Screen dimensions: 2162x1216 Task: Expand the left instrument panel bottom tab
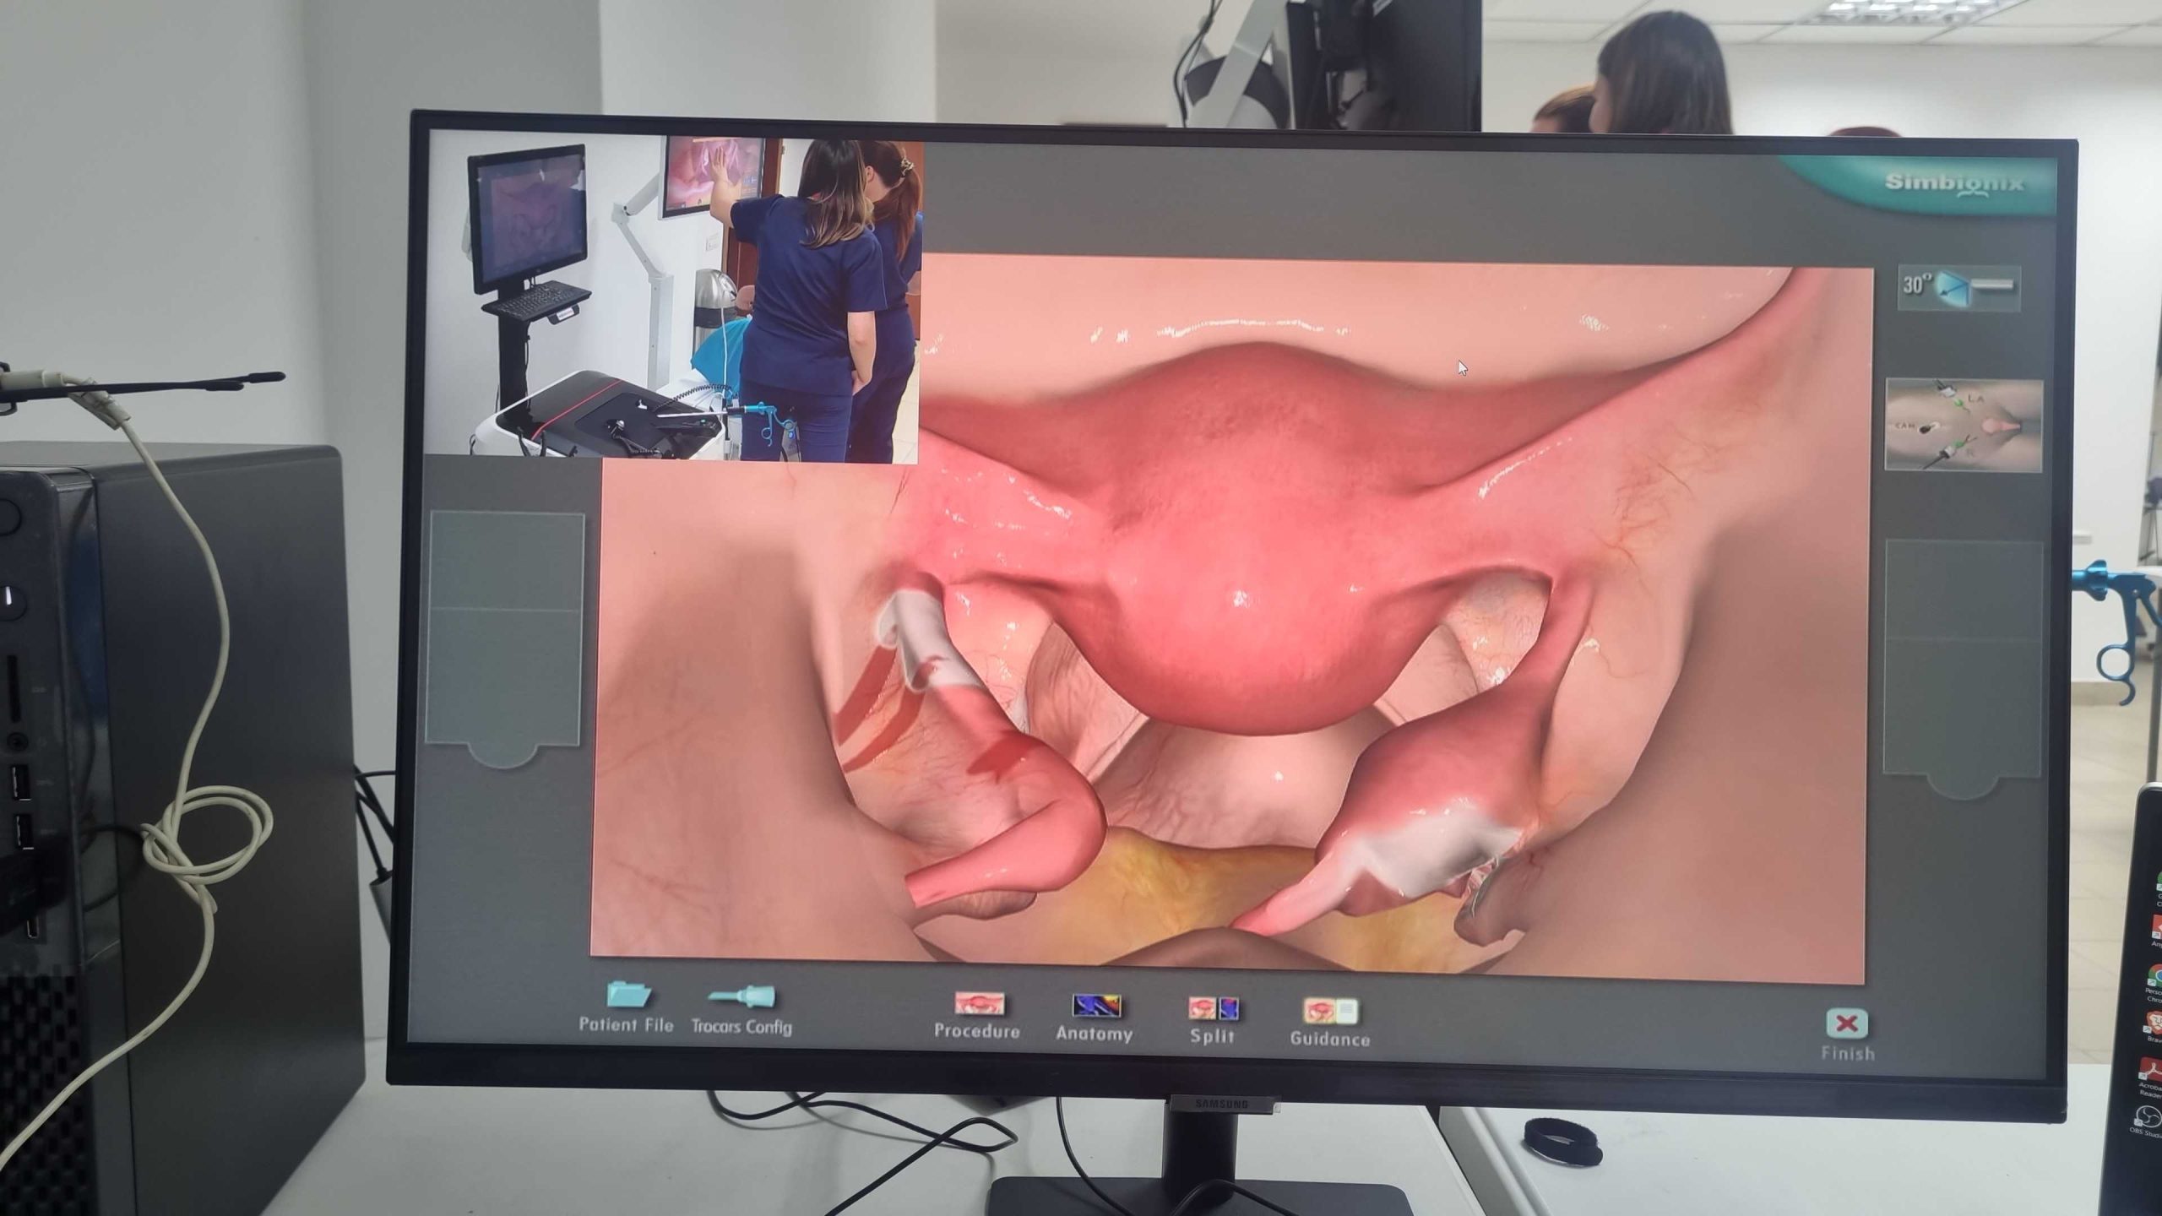pyautogui.click(x=503, y=754)
